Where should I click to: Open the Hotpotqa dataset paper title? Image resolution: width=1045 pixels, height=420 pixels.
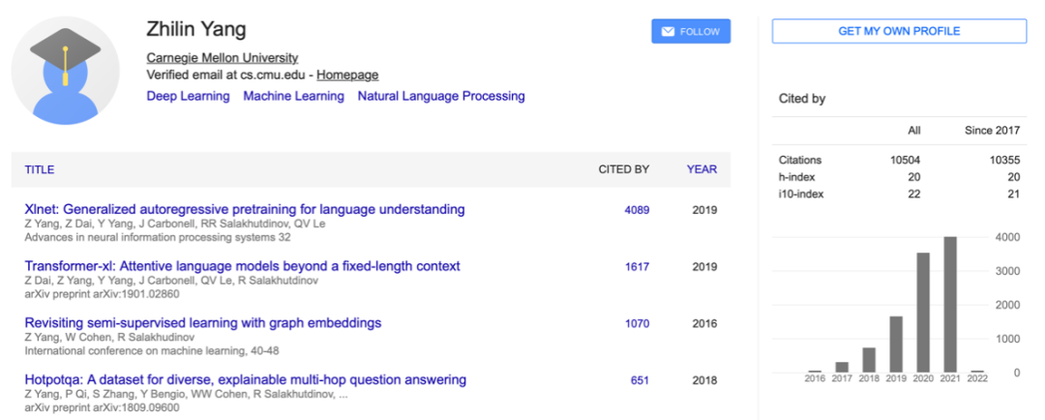click(x=245, y=380)
